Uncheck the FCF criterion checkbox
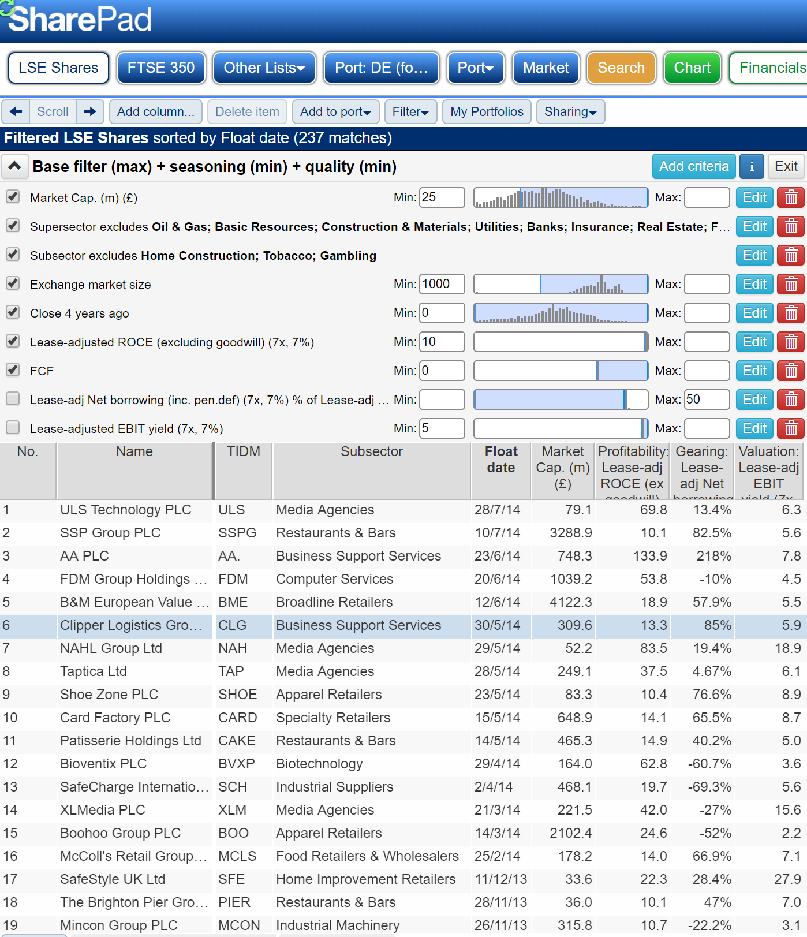Image resolution: width=807 pixels, height=937 pixels. pos(13,369)
